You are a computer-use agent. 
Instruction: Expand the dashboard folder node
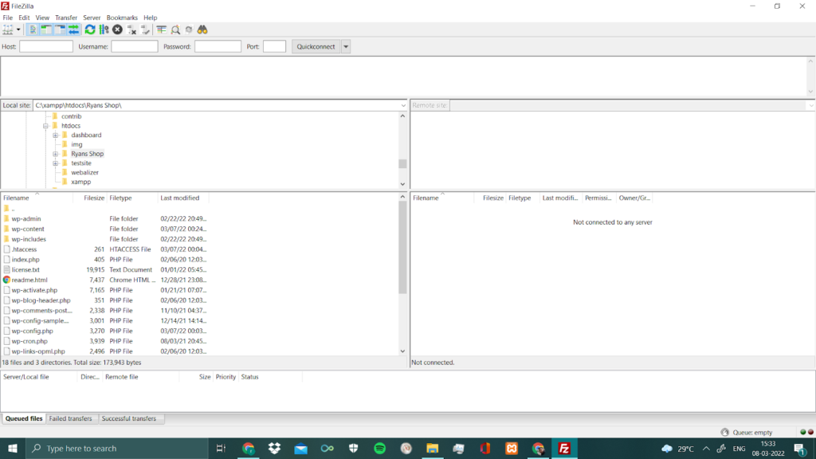pyautogui.click(x=55, y=135)
